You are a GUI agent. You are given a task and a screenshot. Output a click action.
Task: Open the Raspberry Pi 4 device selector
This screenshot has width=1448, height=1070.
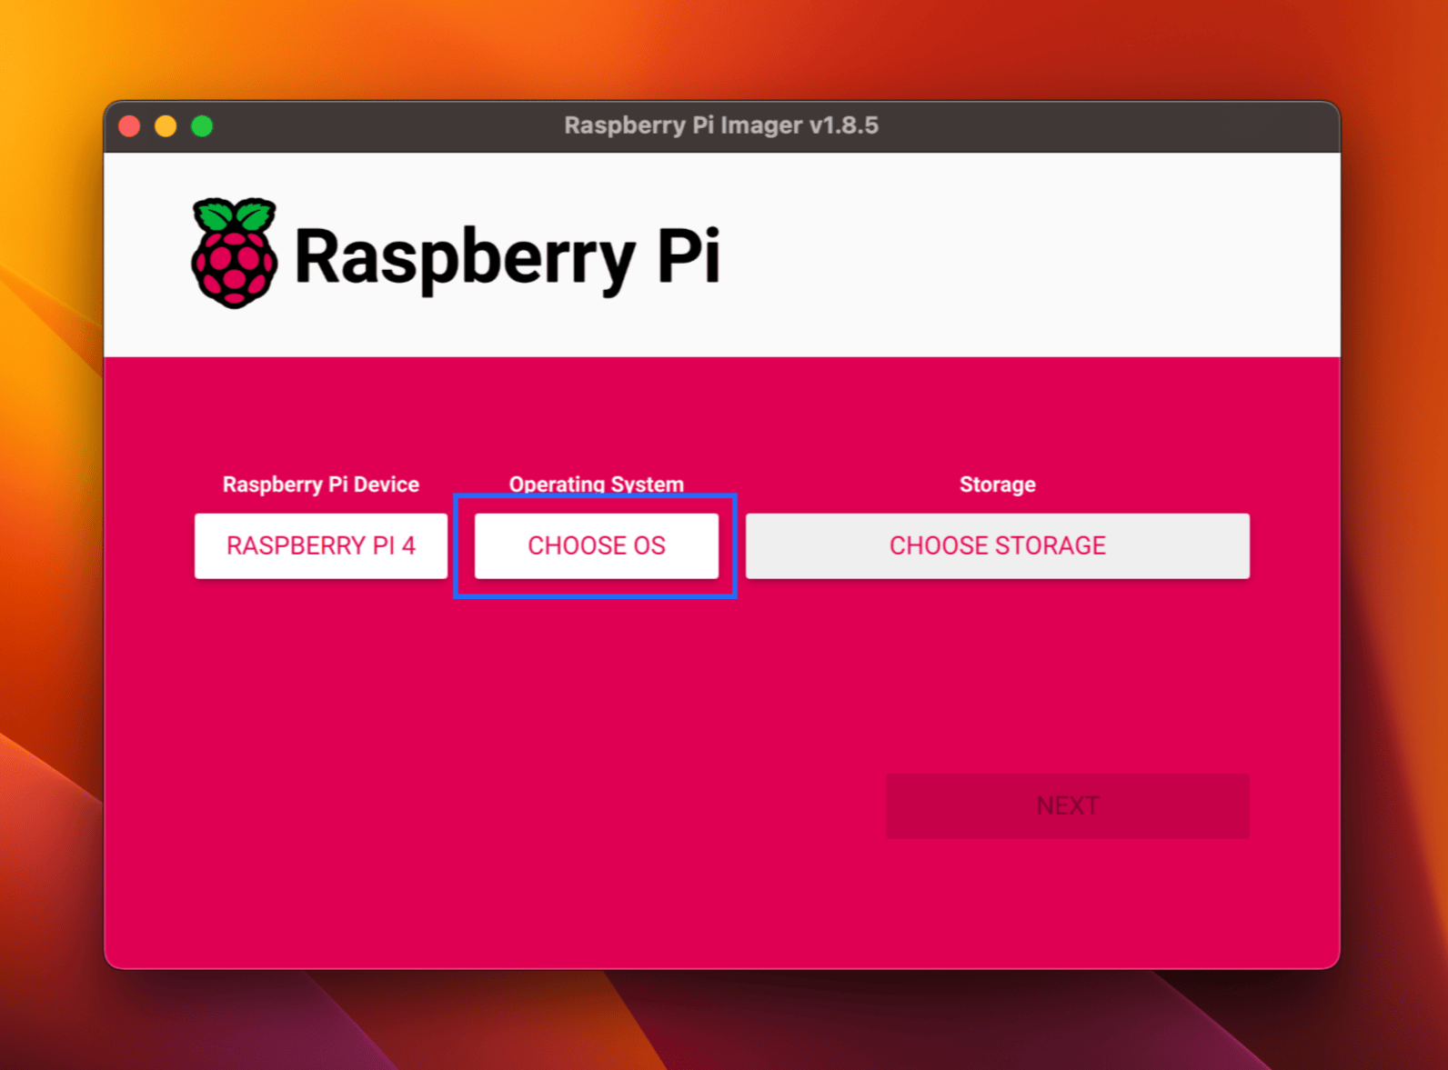[321, 545]
